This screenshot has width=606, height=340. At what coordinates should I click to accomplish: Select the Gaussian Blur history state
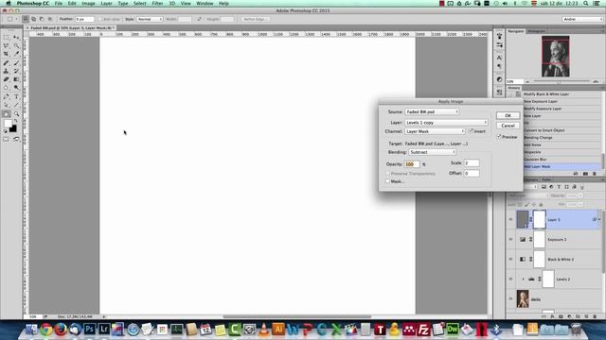[x=535, y=160]
